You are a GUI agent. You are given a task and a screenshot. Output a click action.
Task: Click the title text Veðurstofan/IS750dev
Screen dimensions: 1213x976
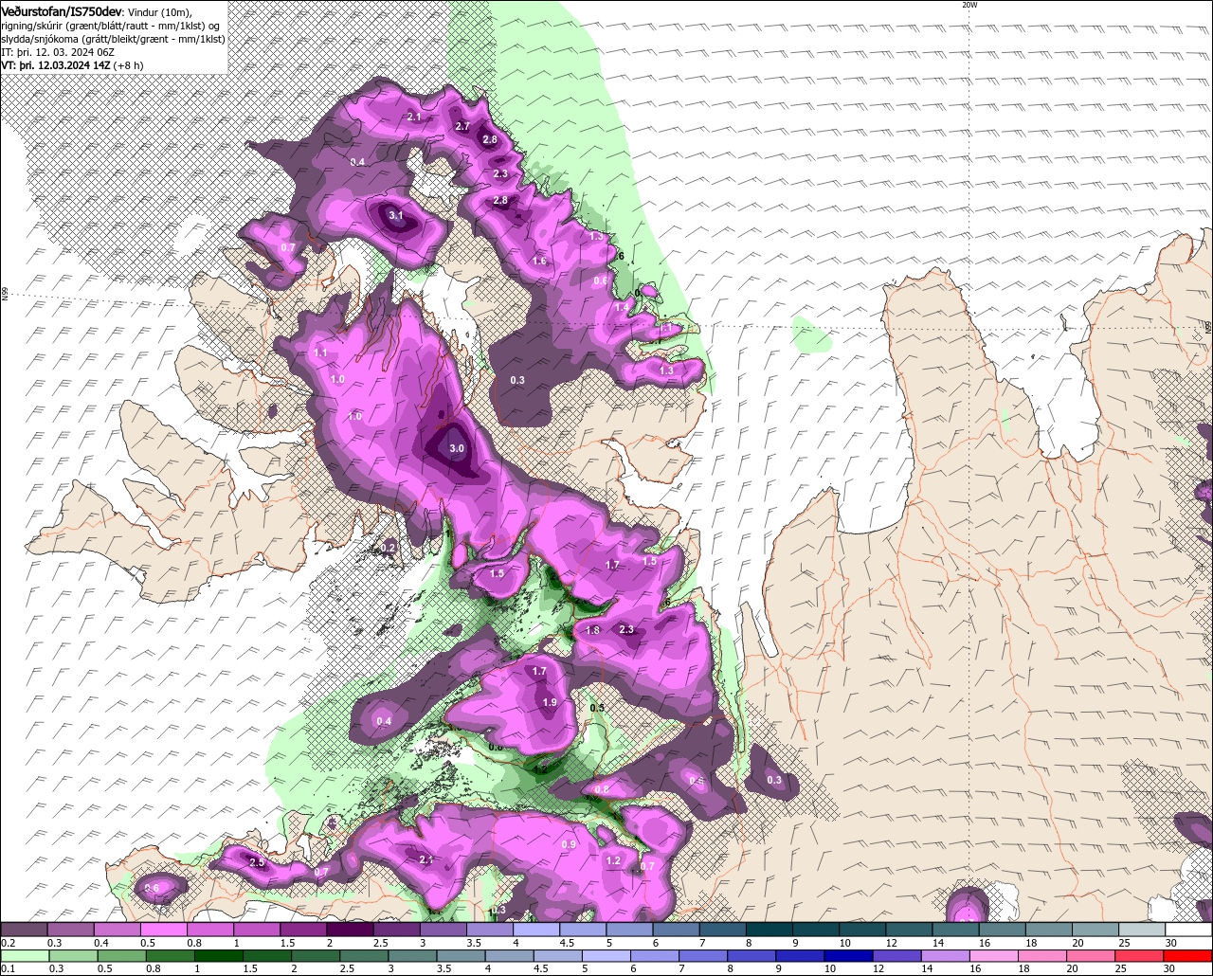coord(62,11)
